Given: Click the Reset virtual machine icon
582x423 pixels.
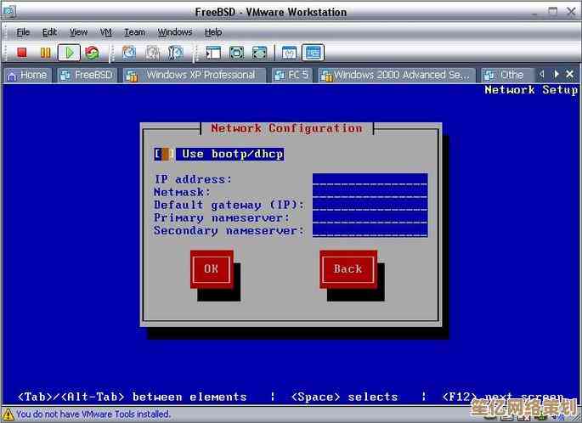Looking at the screenshot, I should point(92,53).
